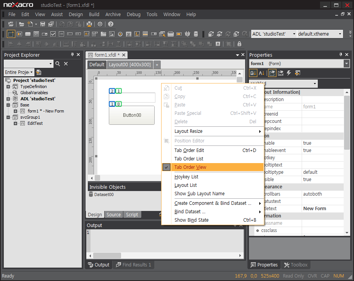Expand the TypeDefinition tree node
This screenshot has height=281, width=354.
8,87
